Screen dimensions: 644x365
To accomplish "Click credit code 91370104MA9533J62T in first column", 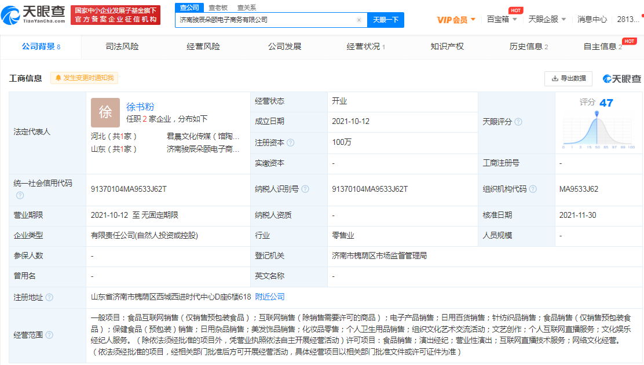I will [129, 189].
